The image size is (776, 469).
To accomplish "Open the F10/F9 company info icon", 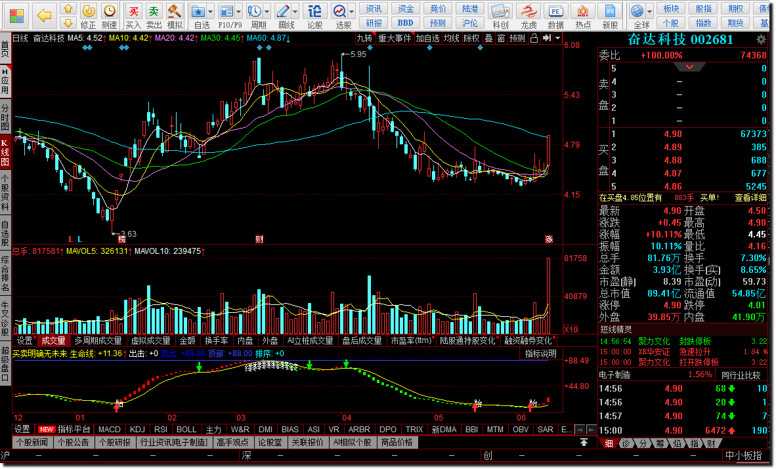I will tap(226, 11).
